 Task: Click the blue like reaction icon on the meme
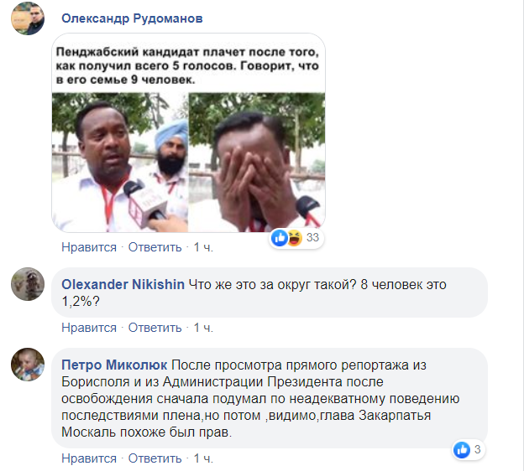pos(280,238)
